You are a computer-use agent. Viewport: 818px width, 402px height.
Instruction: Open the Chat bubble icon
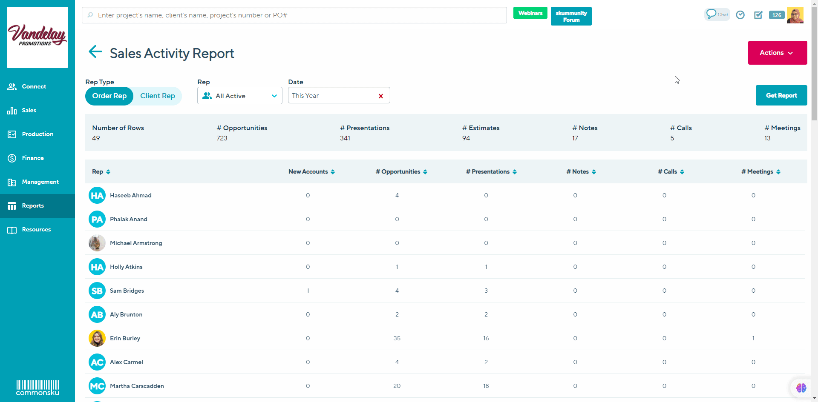coord(717,14)
